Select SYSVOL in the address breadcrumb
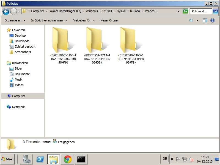This screenshot has width=220, height=165. point(107,11)
